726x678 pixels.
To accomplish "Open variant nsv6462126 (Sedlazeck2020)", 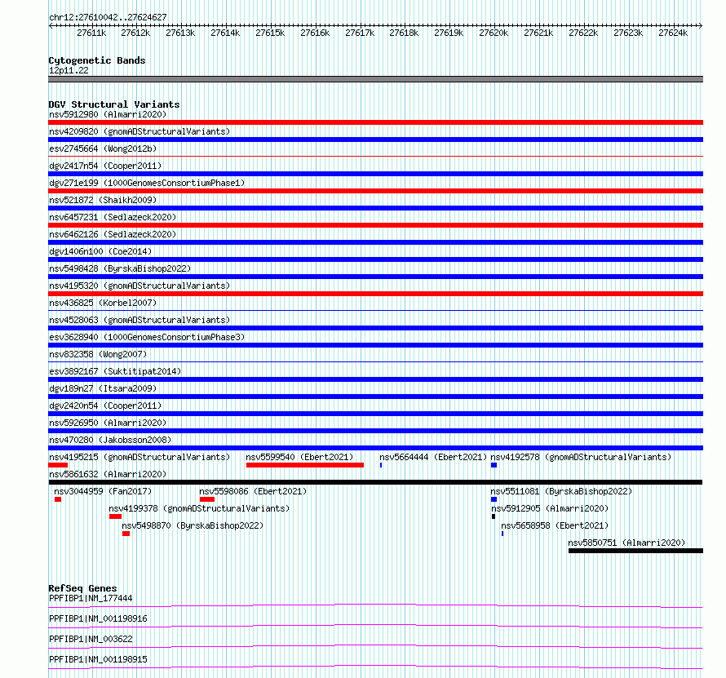I will (x=113, y=234).
